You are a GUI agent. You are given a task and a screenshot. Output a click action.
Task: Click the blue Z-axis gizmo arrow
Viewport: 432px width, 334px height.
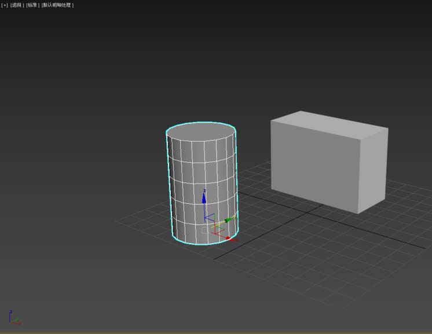204,198
